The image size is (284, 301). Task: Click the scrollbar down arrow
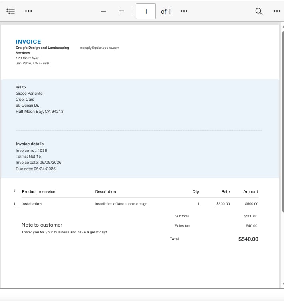(x=283, y=284)
